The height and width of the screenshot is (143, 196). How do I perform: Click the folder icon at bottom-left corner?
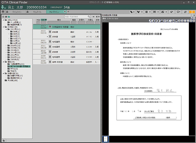pyautogui.click(x=3, y=141)
